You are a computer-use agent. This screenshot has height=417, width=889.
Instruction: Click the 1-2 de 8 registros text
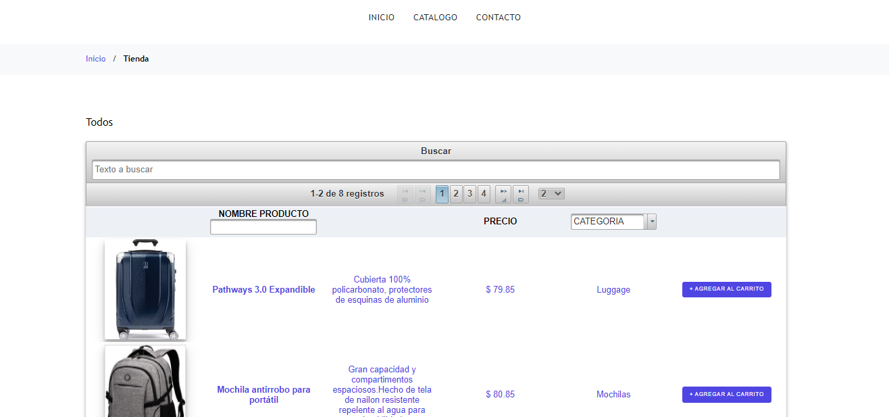(347, 194)
